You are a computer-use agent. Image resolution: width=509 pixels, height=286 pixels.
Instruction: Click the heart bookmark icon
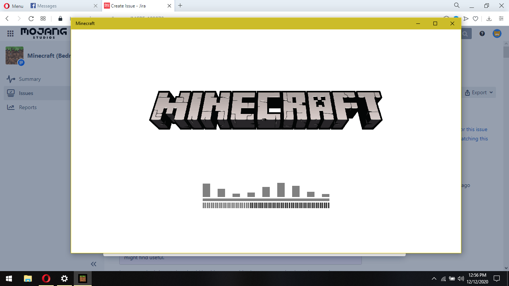(475, 19)
